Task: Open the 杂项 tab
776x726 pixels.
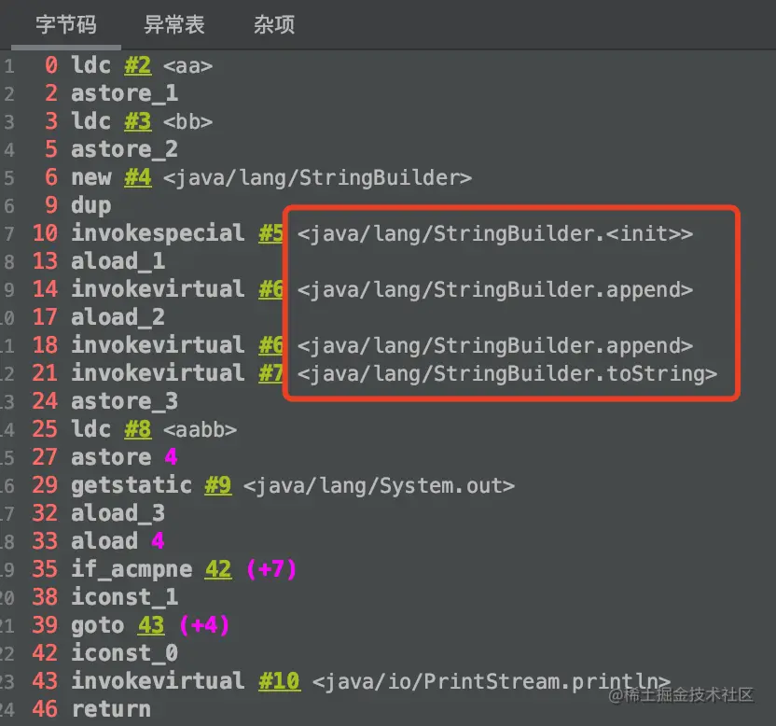Action: pos(274,24)
